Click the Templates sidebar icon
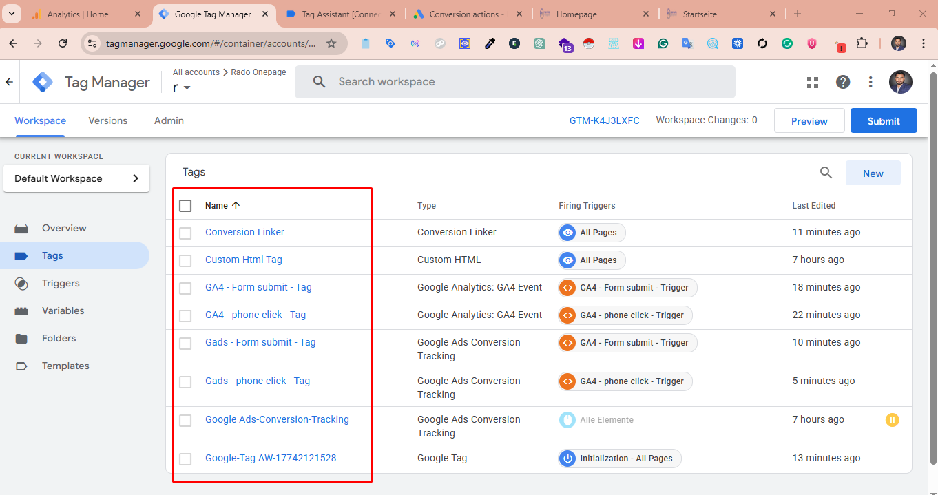 (21, 366)
